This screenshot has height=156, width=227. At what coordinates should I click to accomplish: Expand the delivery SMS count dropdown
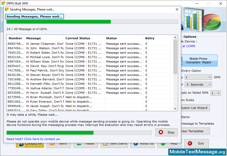pyautogui.click(x=198, y=77)
